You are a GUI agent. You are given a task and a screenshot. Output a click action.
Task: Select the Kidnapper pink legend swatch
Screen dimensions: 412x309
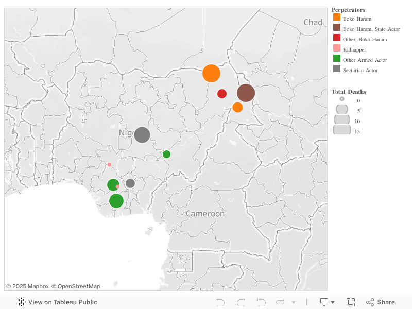coord(336,48)
